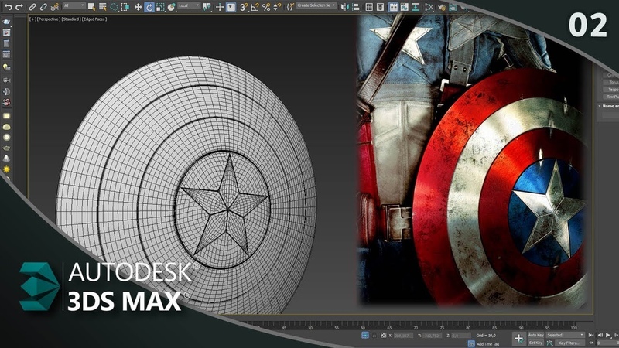Image resolution: width=619 pixels, height=348 pixels.
Task: Toggle the Isolate Selection status bar icon
Action: click(x=365, y=335)
